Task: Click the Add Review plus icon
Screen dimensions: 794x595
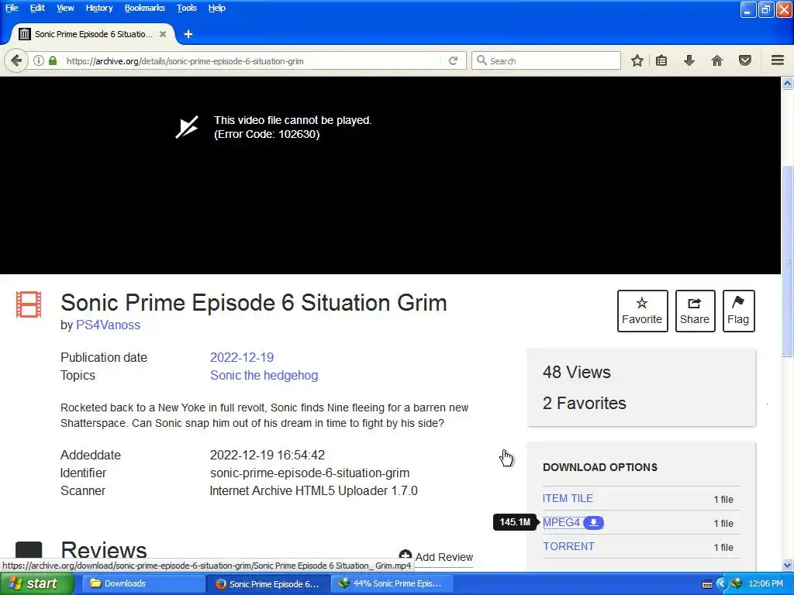Action: 405,555
